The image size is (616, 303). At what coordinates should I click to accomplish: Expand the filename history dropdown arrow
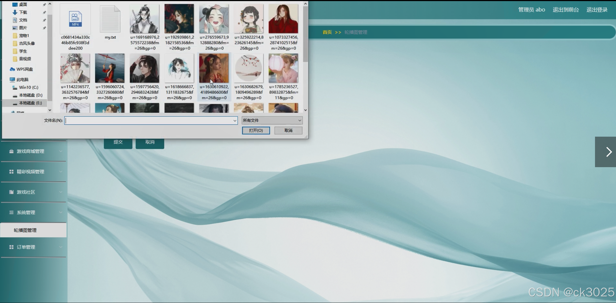[235, 121]
